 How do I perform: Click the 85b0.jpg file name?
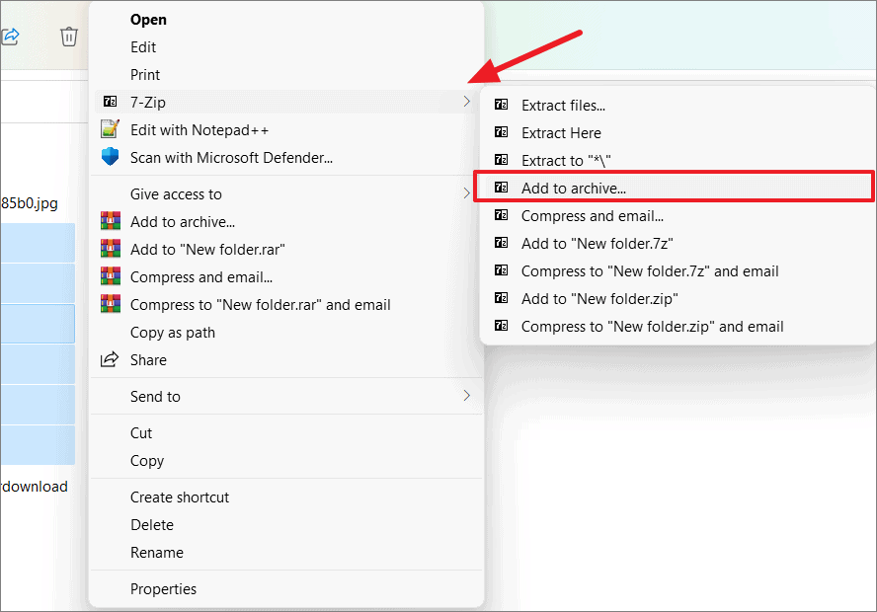(34, 203)
